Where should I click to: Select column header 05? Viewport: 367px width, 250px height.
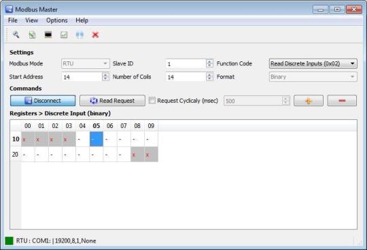pos(97,126)
